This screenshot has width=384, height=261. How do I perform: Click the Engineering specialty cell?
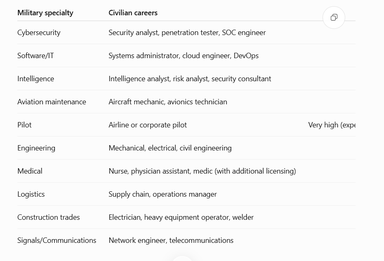coord(36,148)
